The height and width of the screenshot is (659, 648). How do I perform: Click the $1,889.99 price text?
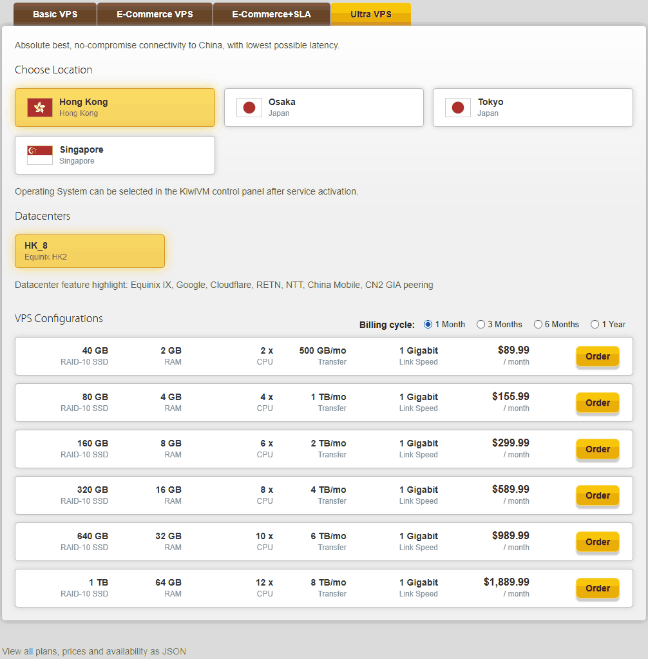coord(506,582)
